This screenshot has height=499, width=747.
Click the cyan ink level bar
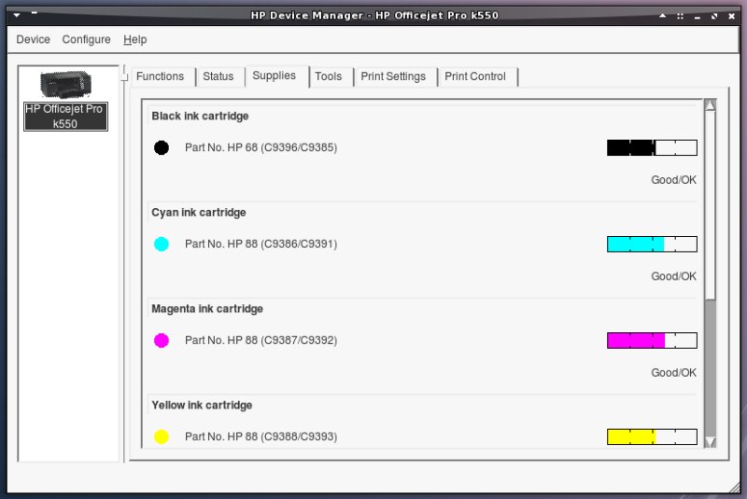(x=652, y=244)
